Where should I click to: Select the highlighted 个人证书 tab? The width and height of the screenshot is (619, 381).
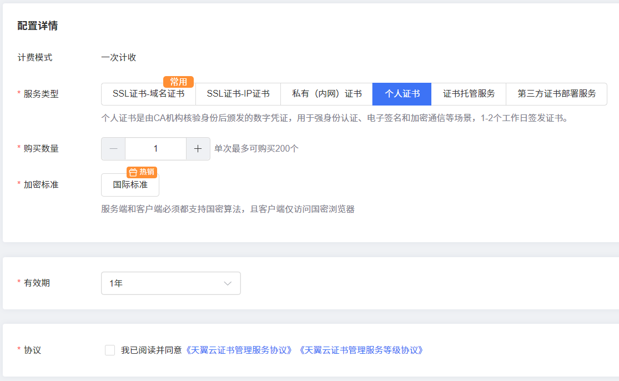(x=402, y=94)
